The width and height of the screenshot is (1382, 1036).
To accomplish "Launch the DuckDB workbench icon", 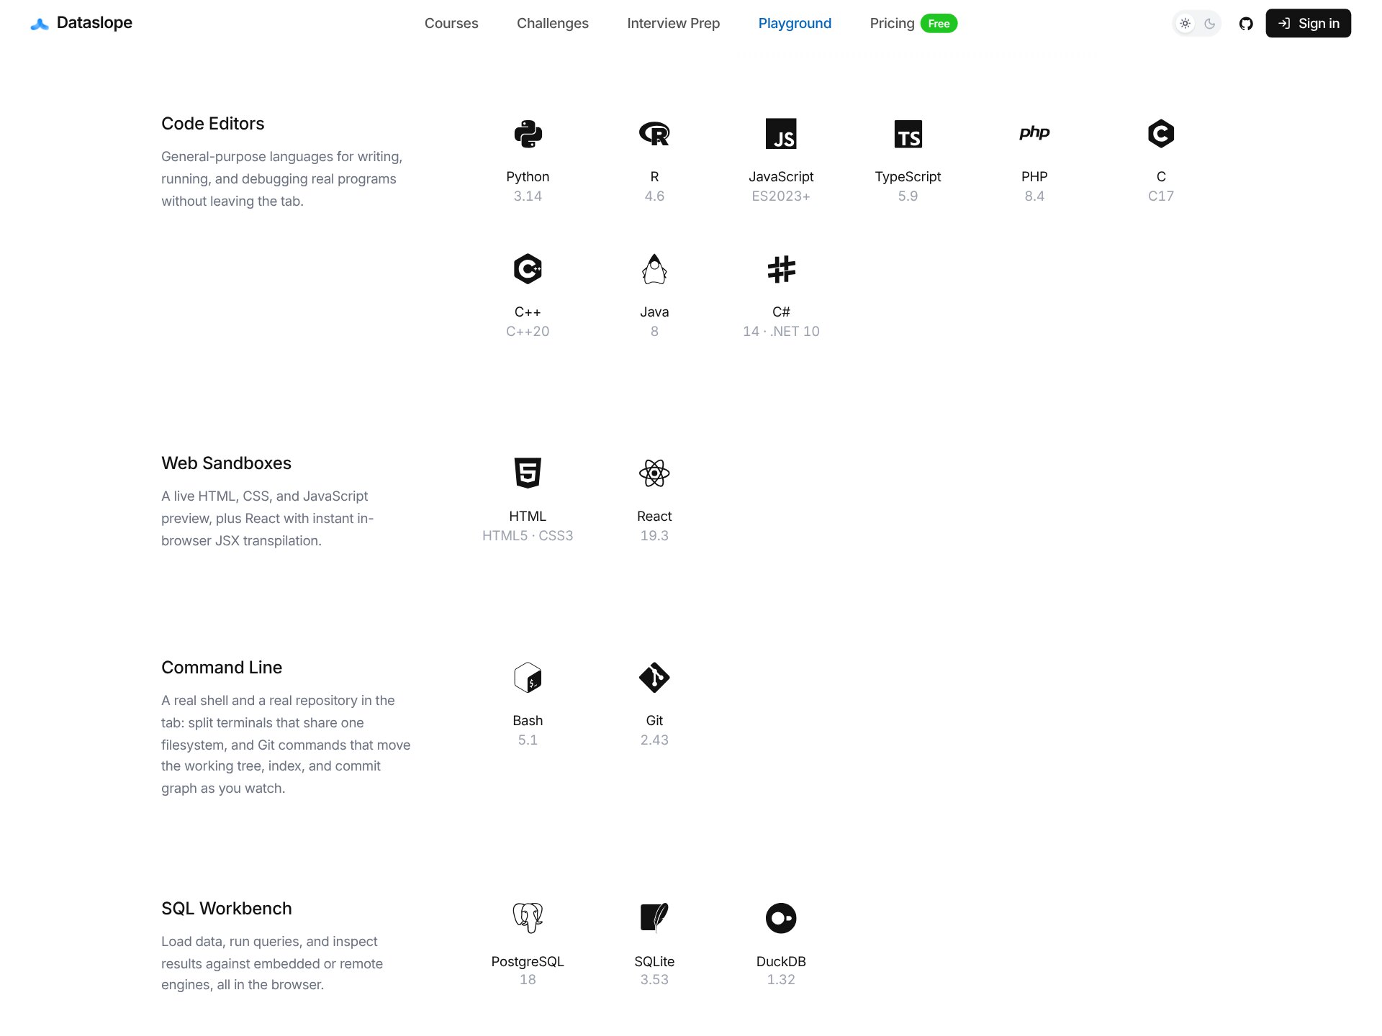I will tap(781, 918).
